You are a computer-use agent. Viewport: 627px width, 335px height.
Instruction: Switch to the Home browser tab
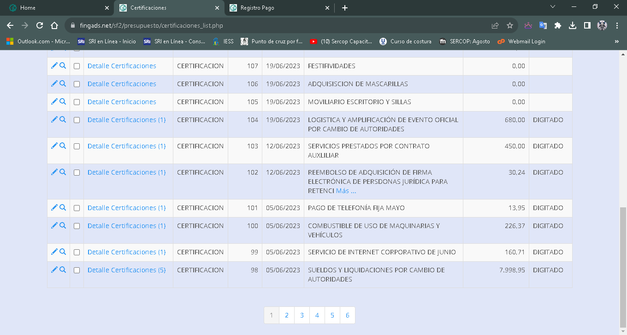click(55, 8)
